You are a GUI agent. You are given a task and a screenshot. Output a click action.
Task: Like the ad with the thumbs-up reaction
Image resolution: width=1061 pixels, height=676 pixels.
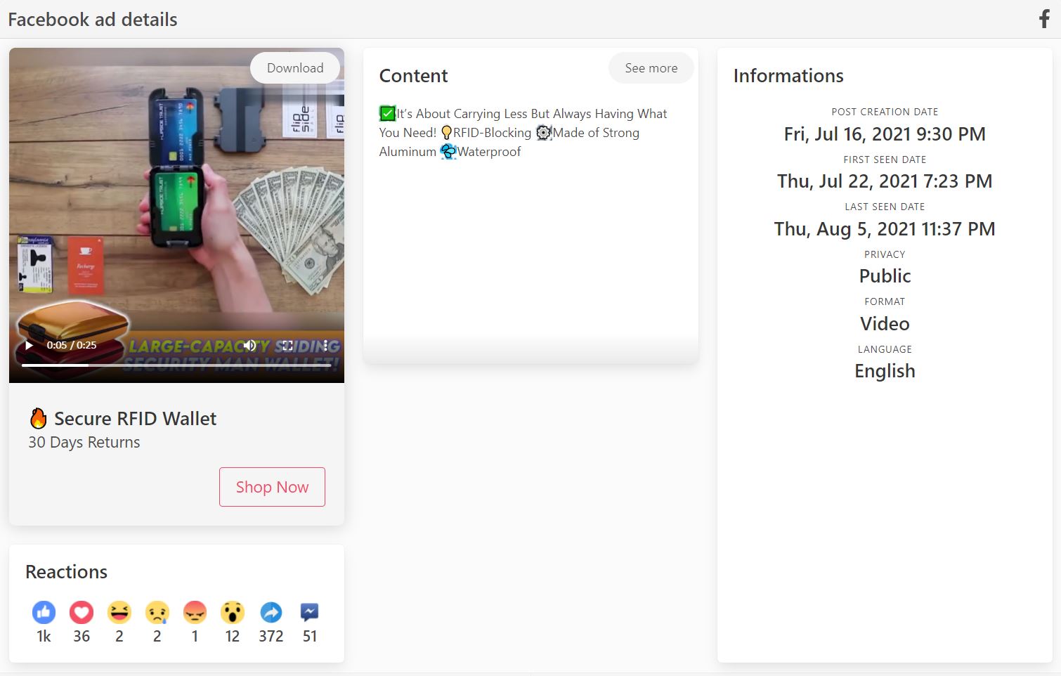[x=44, y=612]
